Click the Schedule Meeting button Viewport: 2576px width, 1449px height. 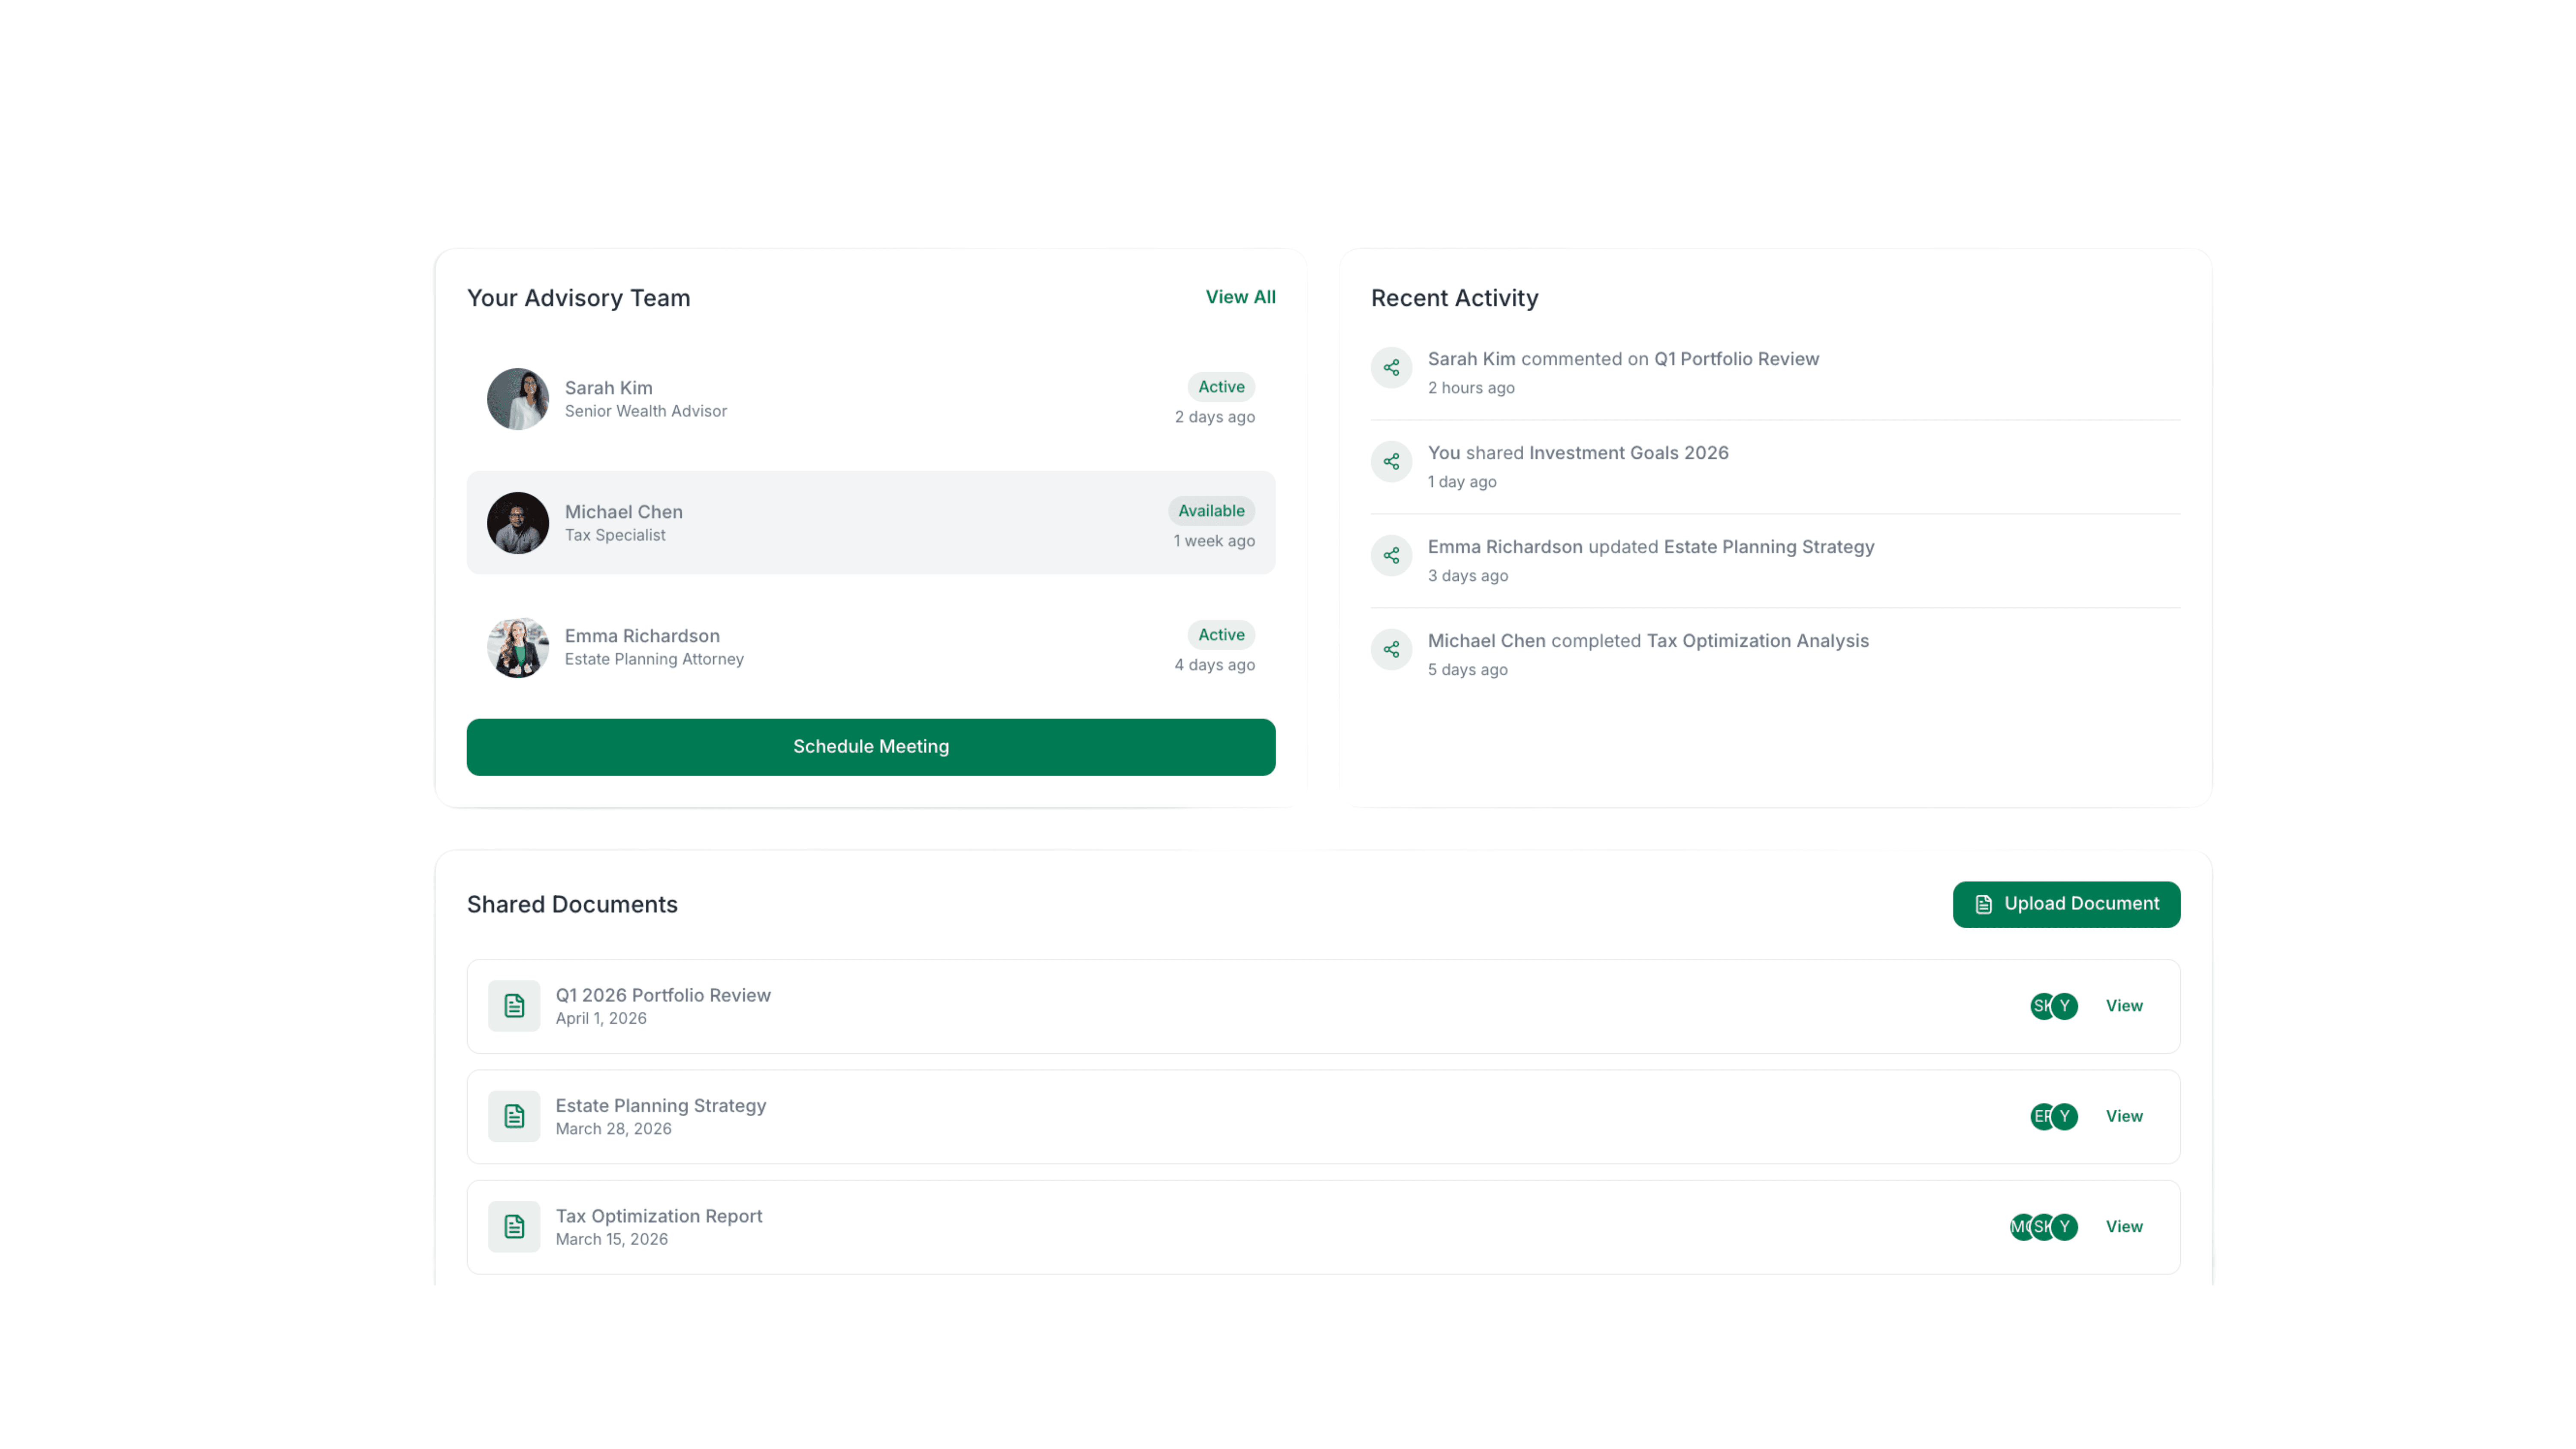coord(871,747)
